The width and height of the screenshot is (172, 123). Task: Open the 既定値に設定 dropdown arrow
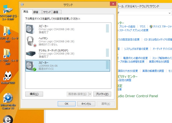[90, 94]
